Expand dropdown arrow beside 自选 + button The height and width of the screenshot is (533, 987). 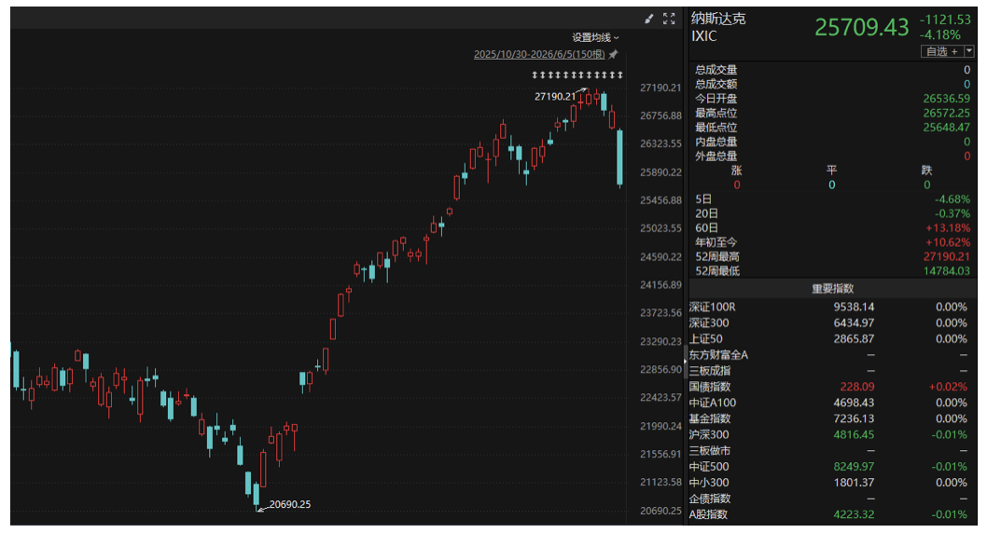click(x=969, y=51)
